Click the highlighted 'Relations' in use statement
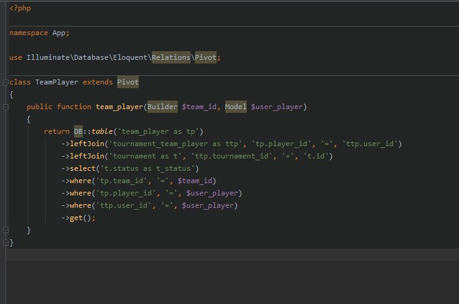459x304 pixels. [x=171, y=57]
